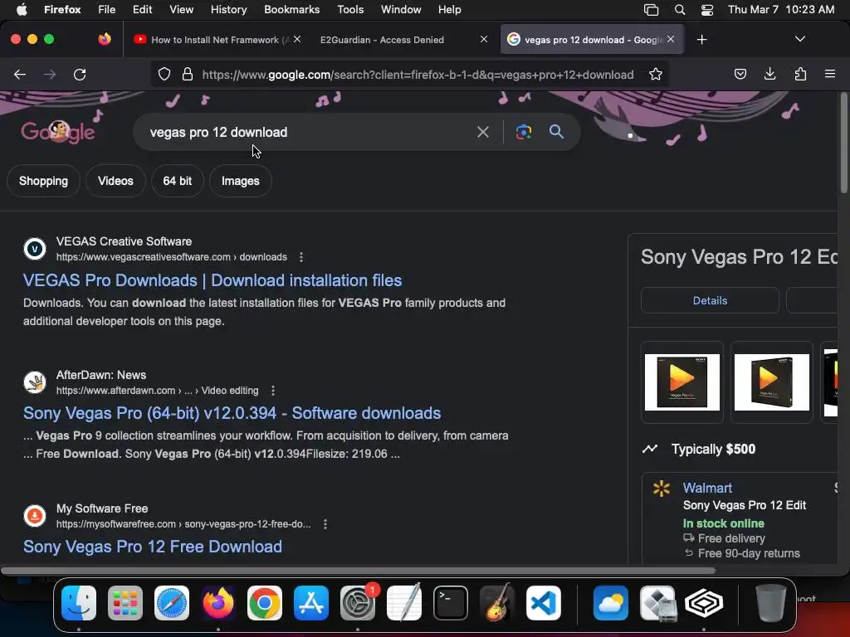The width and height of the screenshot is (850, 637).
Task: Open Launchpad from the dock
Action: click(x=125, y=603)
